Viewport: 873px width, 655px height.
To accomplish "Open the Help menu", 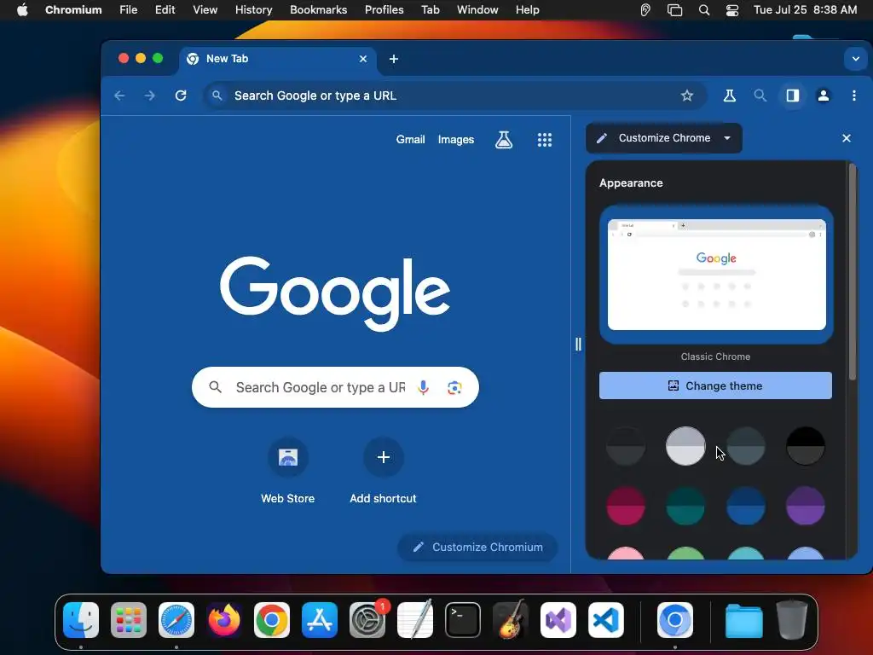I will click(x=527, y=10).
